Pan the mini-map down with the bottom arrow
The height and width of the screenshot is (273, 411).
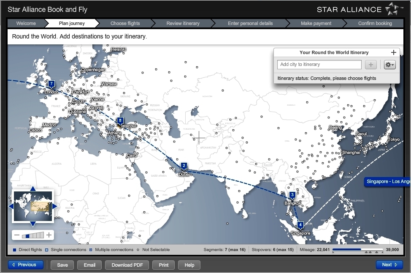click(x=33, y=224)
